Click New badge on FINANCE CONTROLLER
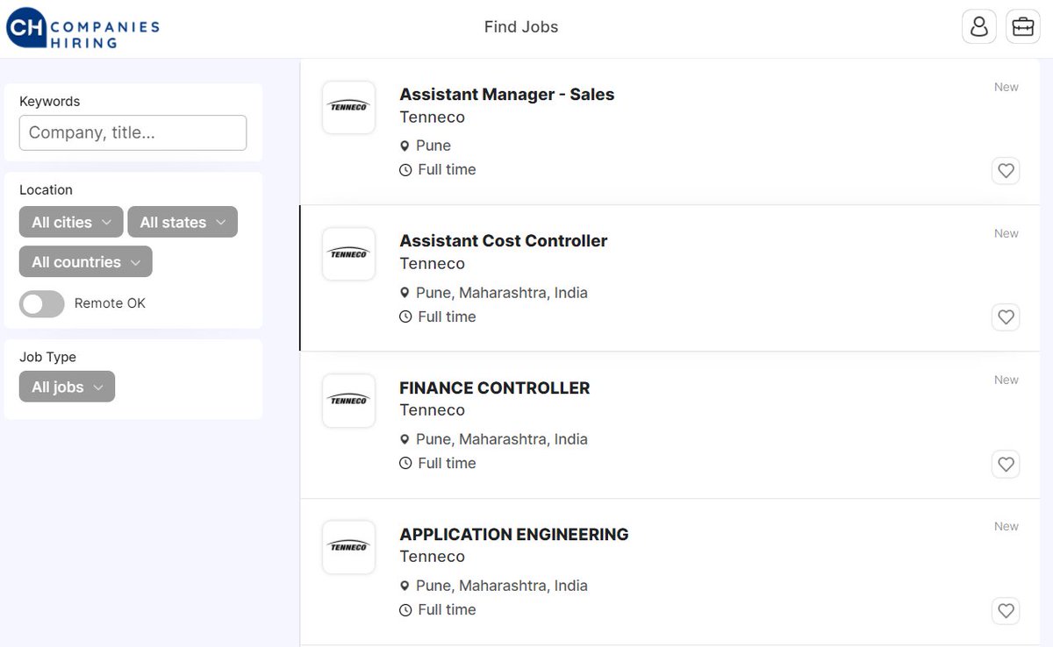Screen dimensions: 1053x647 coord(1006,380)
